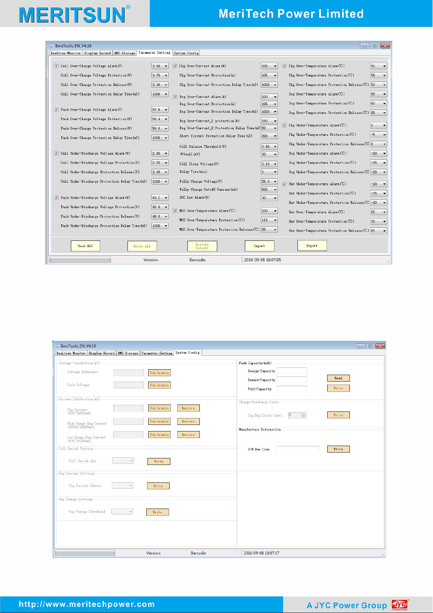Toggle Chg Over-Temperature Alarm checkbox
The image size is (433, 613).
coord(284,66)
